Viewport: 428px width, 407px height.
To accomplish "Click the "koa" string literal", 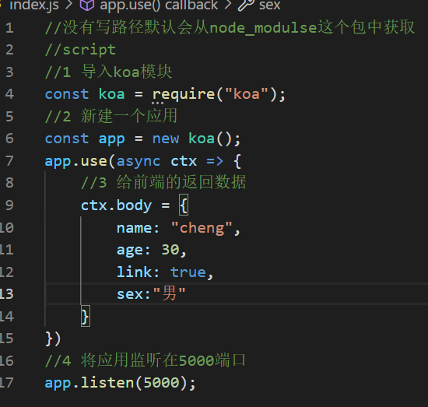I will (247, 94).
